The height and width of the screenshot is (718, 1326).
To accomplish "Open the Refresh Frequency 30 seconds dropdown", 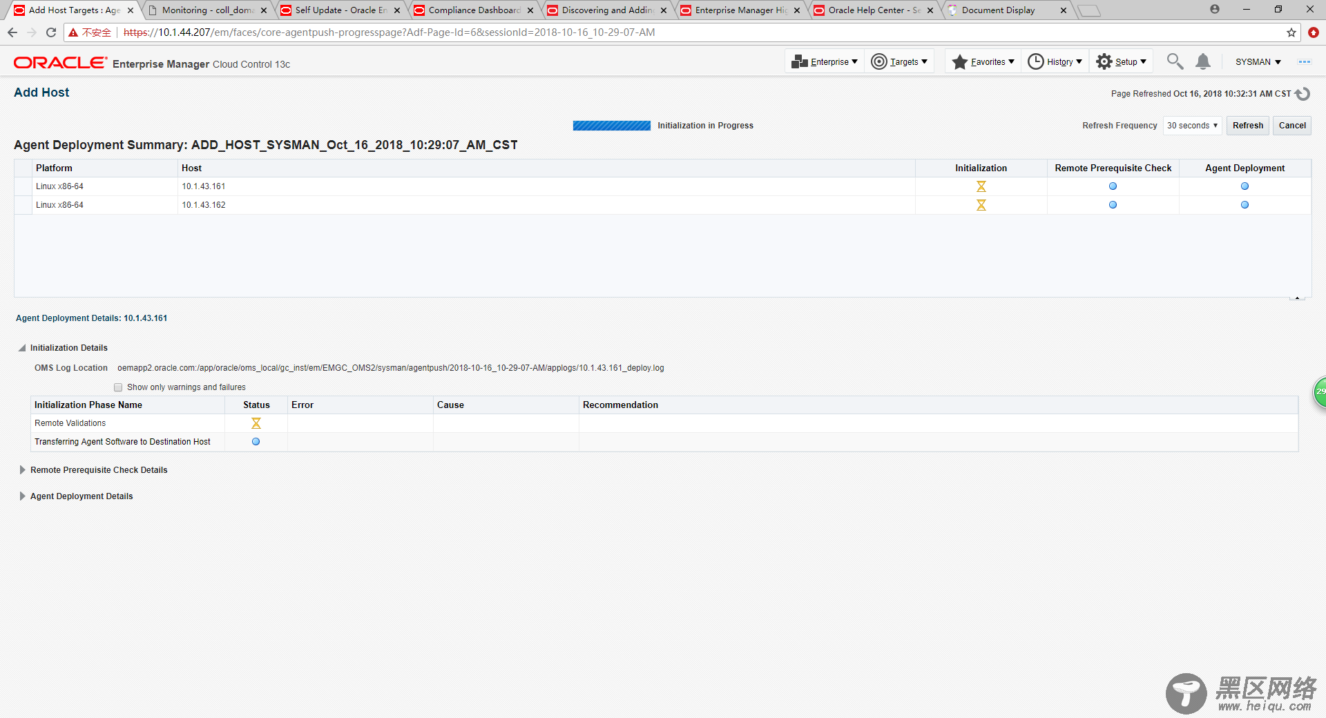I will pyautogui.click(x=1192, y=125).
